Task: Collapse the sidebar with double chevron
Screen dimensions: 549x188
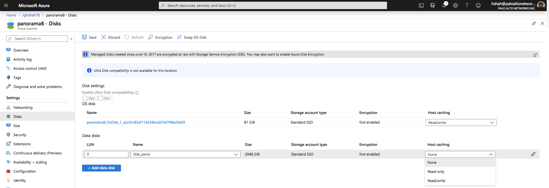Action: coord(71,39)
